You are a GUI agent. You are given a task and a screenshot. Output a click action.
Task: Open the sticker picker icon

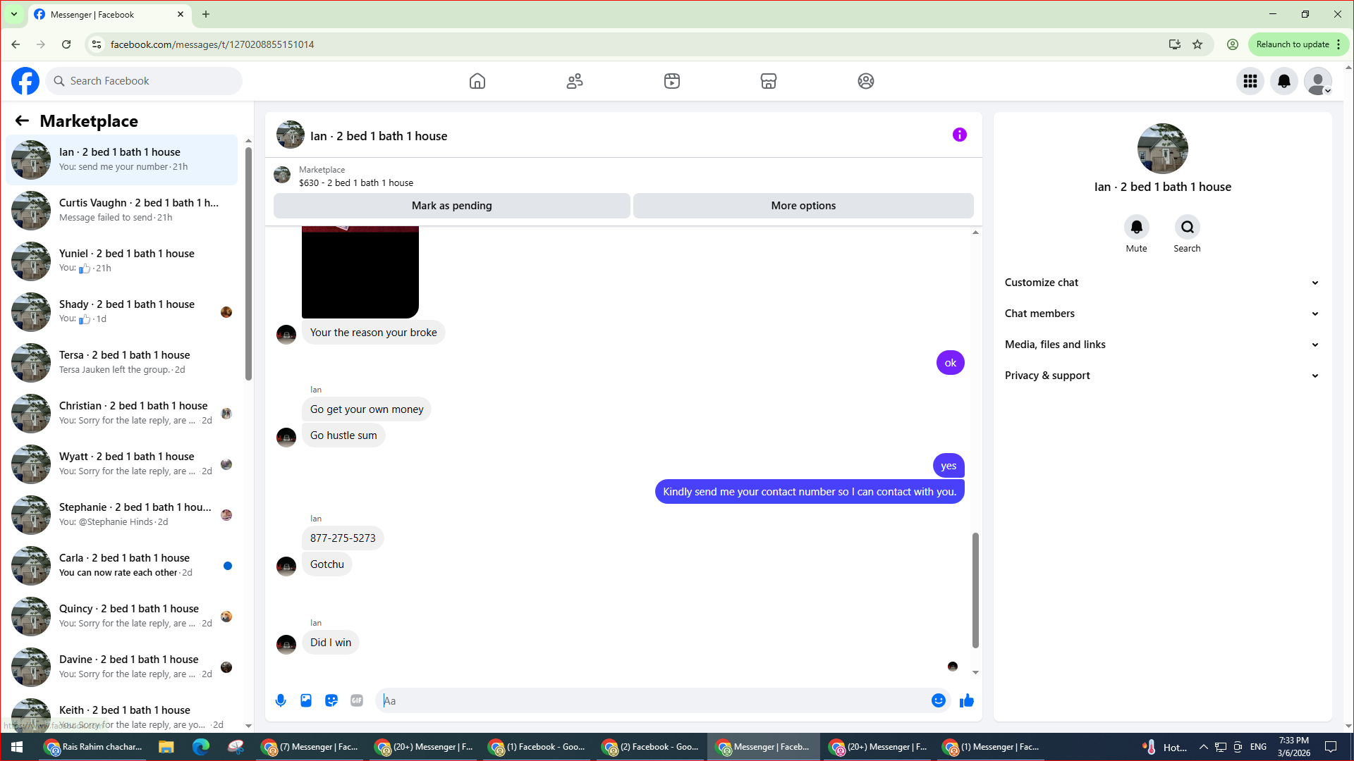point(331,700)
